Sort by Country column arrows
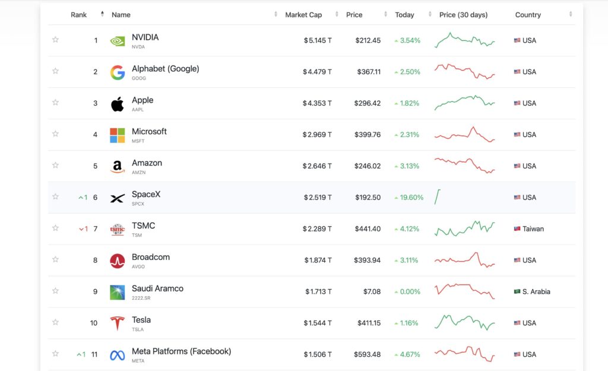 point(571,14)
